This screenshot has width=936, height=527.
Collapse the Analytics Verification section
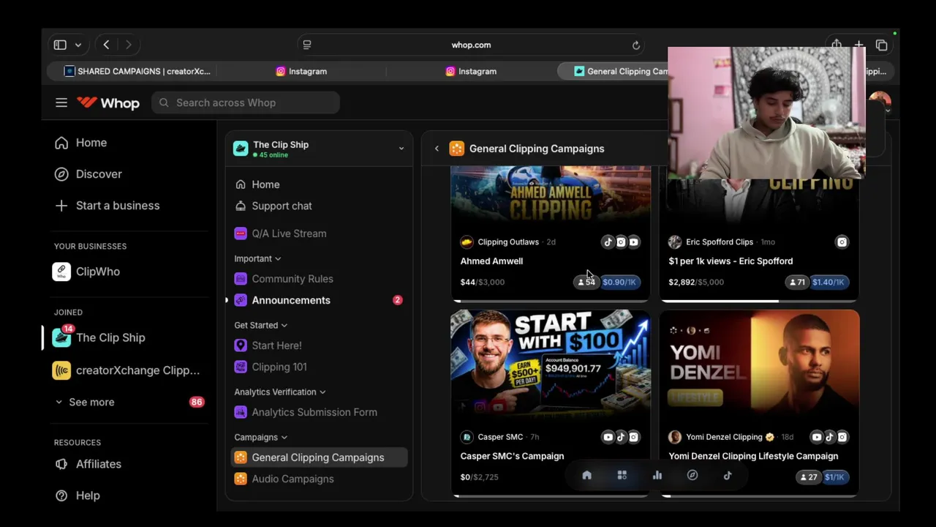[x=280, y=392]
